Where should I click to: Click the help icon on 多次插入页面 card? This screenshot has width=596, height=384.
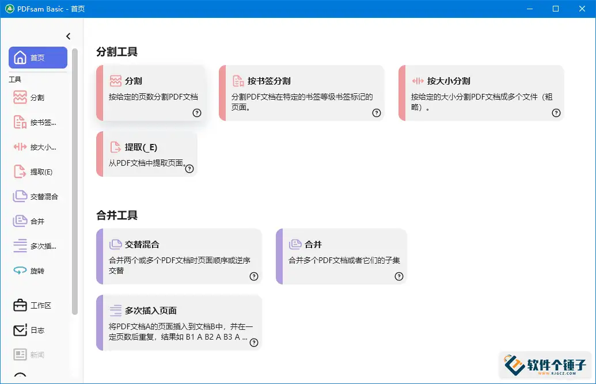(254, 343)
